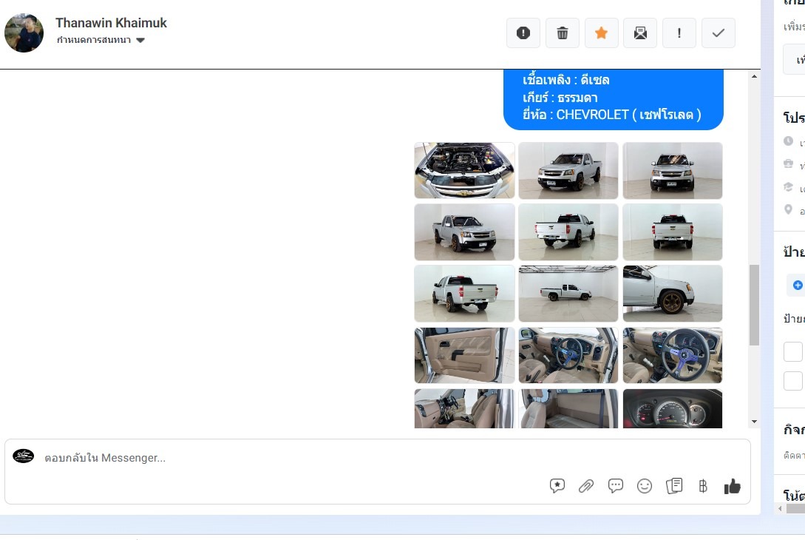Delete conversation using trash icon
Viewport: 805px width, 540px height.
(x=563, y=33)
